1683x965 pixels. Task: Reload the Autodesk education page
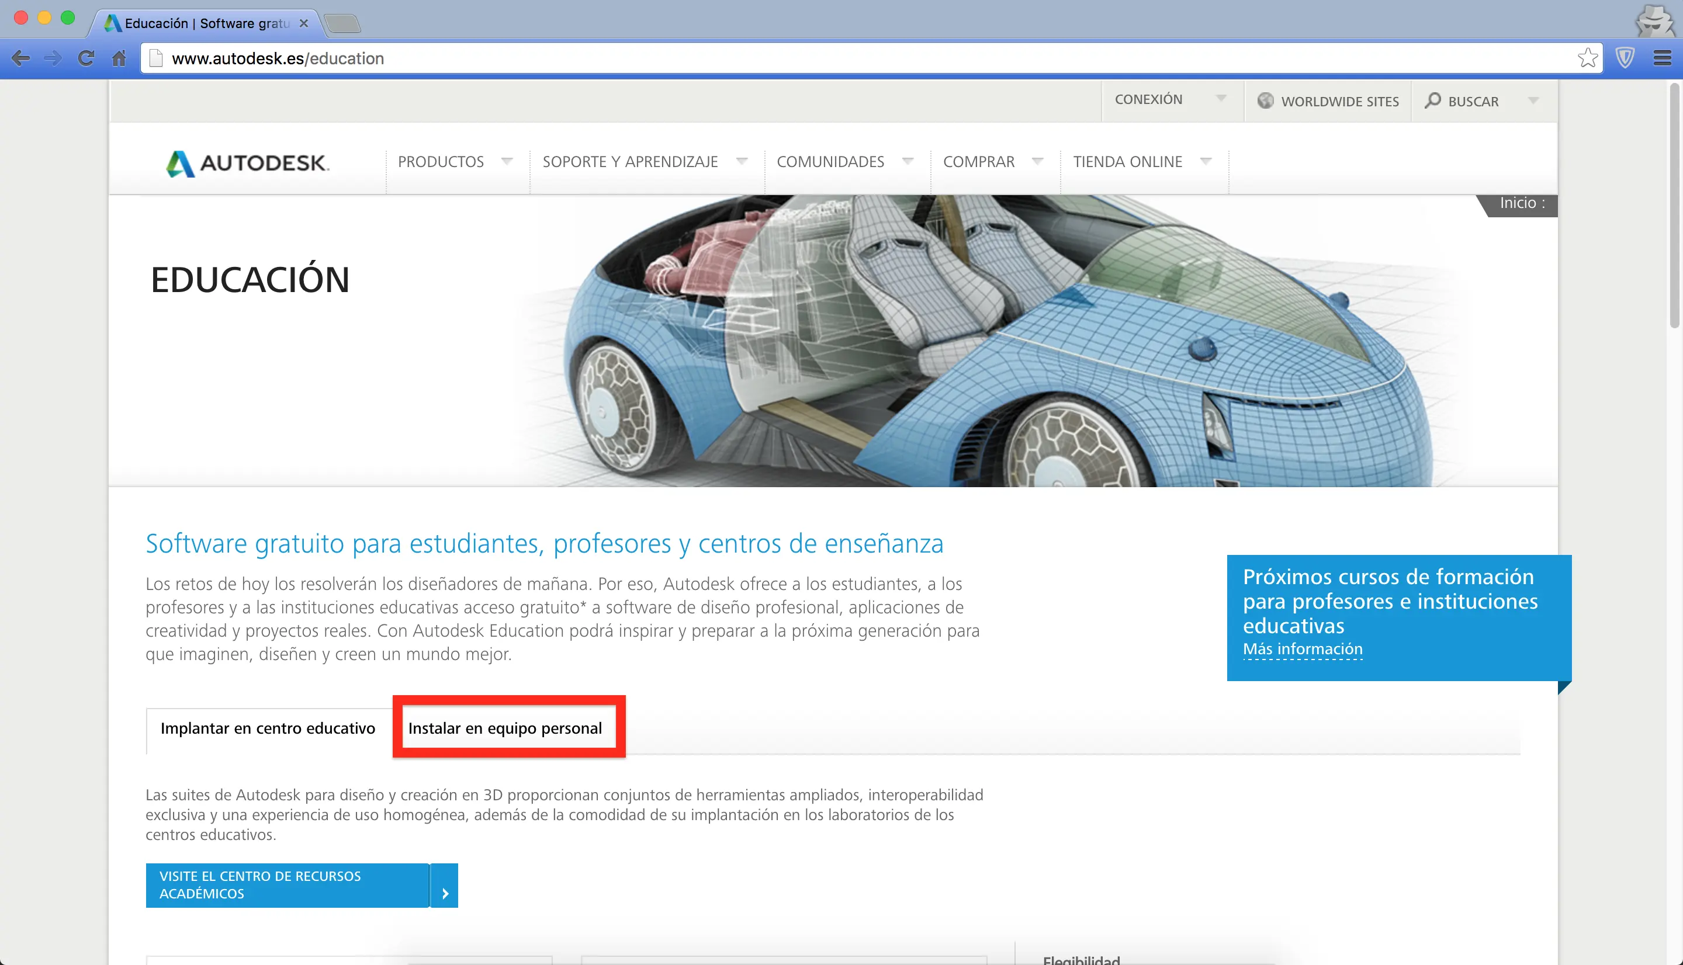click(x=86, y=58)
